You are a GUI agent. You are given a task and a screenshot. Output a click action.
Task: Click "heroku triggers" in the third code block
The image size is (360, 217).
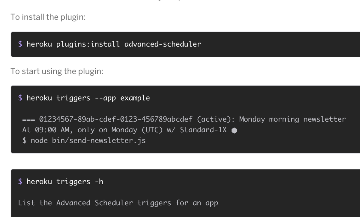click(58, 182)
